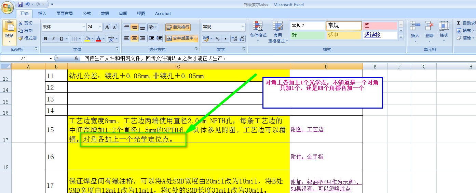Open the 填充 fill button
Viewport: 476px width, 193px height.
coord(465,30)
